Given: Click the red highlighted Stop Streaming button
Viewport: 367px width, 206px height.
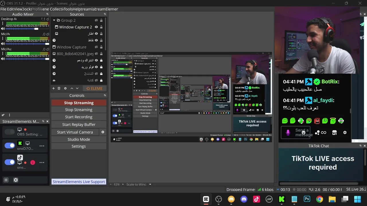Looking at the screenshot, I should (x=79, y=103).
